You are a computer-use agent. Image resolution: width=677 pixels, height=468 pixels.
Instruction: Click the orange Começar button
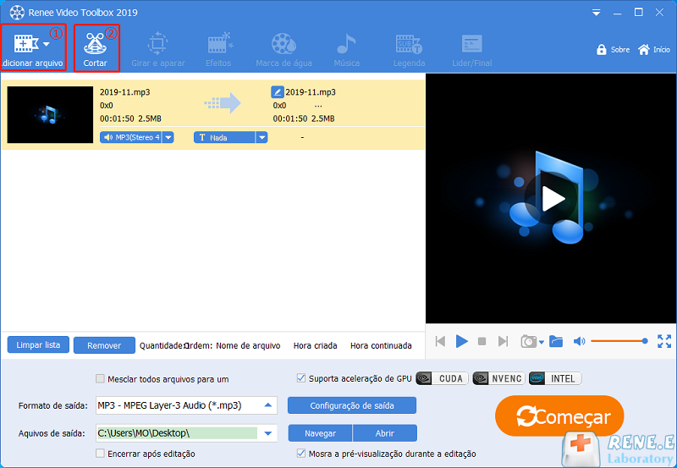tap(559, 416)
